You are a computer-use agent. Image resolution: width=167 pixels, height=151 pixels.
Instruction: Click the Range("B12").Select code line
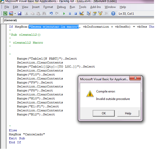pos(36,114)
